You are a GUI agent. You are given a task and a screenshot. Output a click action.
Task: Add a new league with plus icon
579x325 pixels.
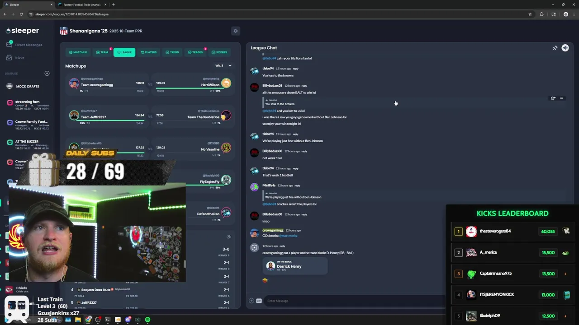tap(47, 73)
